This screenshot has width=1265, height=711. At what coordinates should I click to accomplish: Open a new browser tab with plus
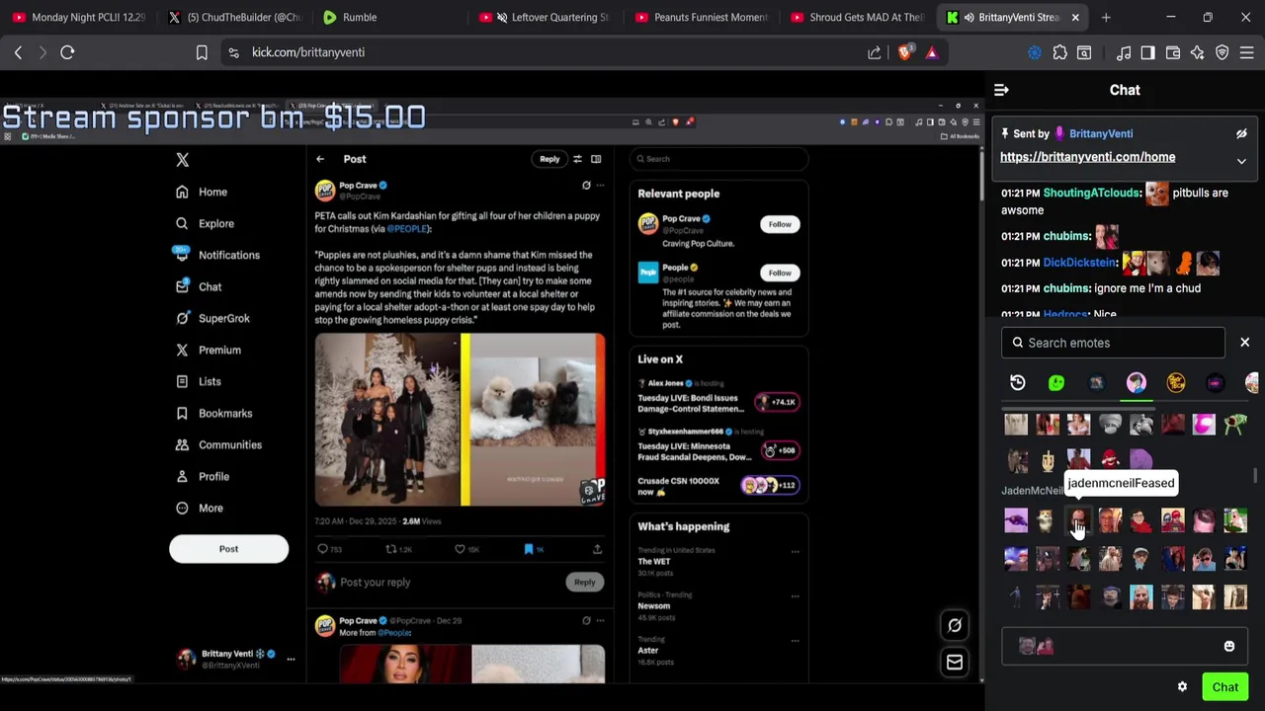(x=1106, y=17)
